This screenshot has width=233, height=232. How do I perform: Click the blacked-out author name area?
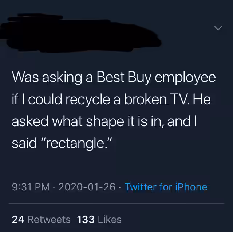(x=81, y=36)
